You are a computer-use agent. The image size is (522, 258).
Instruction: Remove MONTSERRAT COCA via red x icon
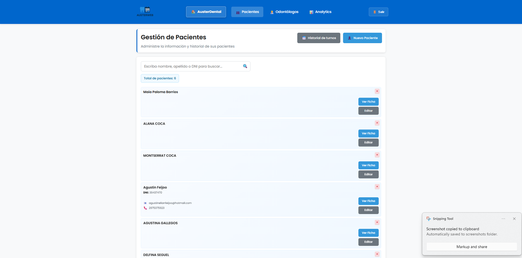(x=377, y=155)
